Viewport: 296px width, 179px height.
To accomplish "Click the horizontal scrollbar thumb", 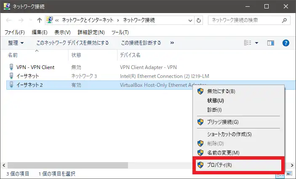I will (68, 165).
